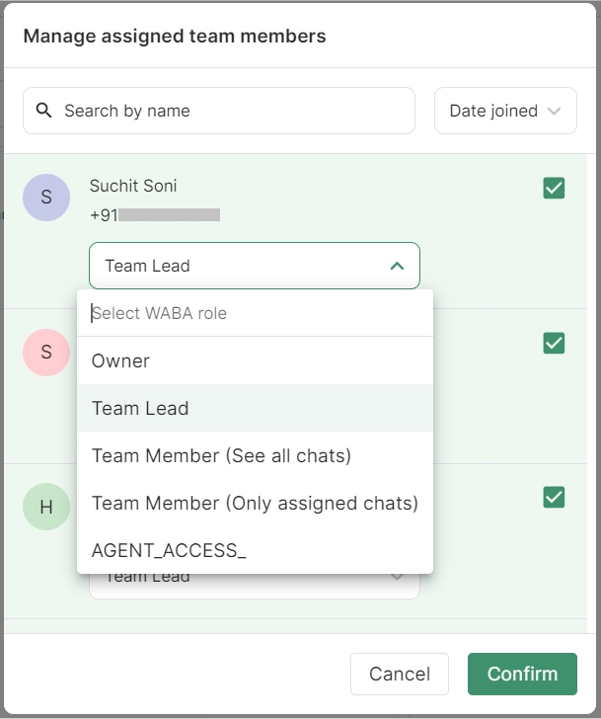Image resolution: width=601 pixels, height=719 pixels.
Task: Click the Cancel button
Action: (x=399, y=675)
